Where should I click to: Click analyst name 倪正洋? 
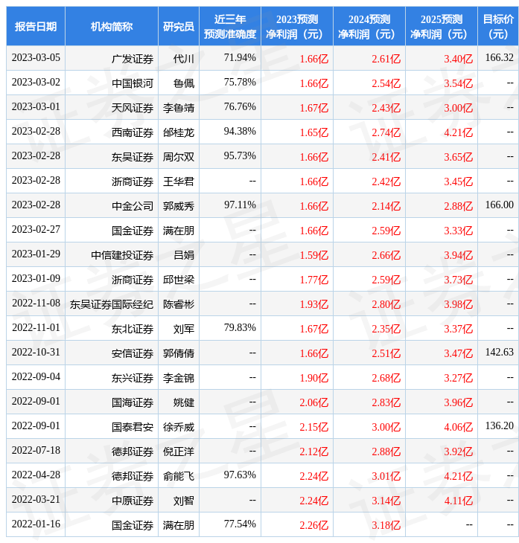point(179,452)
